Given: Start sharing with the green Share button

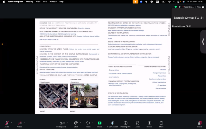Looking at the screenshot, I should point(99,123).
